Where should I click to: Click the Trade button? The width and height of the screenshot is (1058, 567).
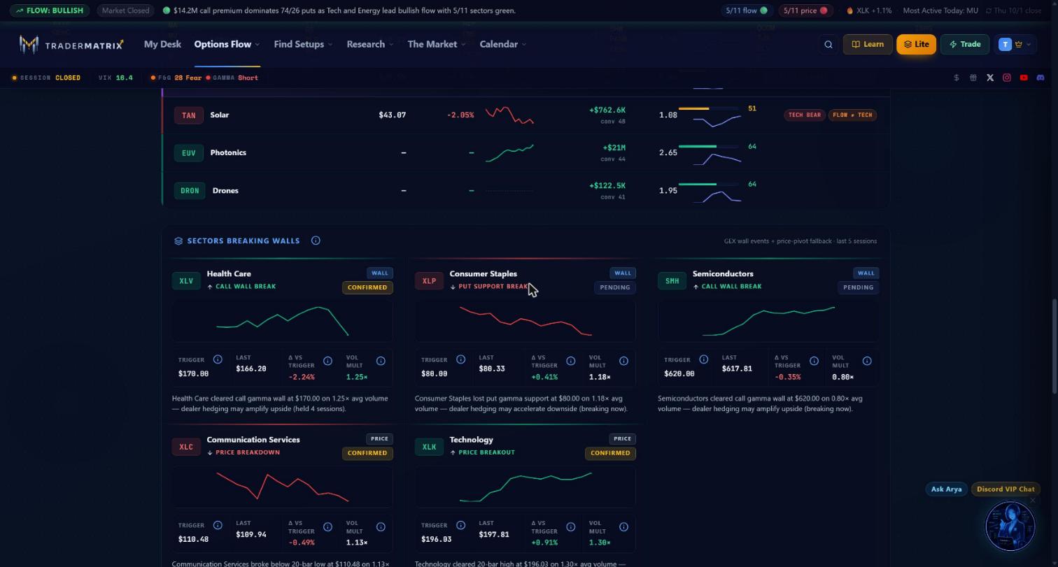(965, 44)
